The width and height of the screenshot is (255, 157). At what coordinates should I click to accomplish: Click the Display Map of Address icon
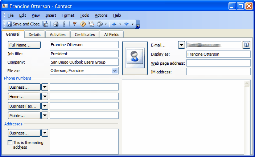click(83, 24)
